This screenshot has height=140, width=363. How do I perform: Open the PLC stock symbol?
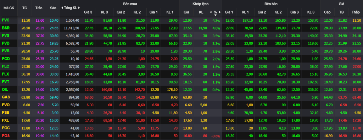(5, 66)
